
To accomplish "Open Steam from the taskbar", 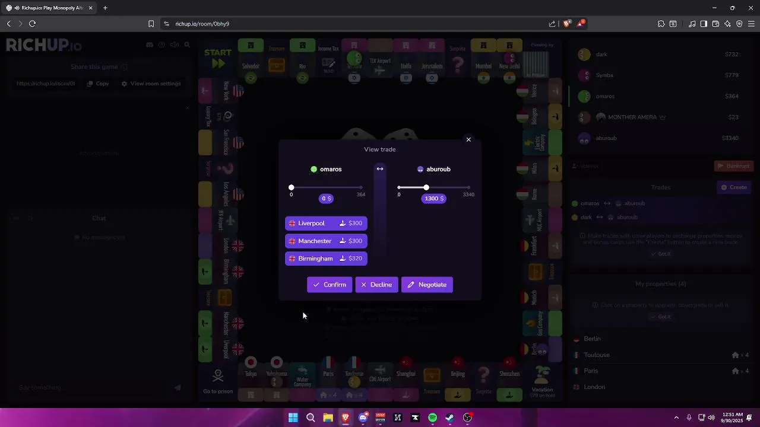I will [x=450, y=418].
